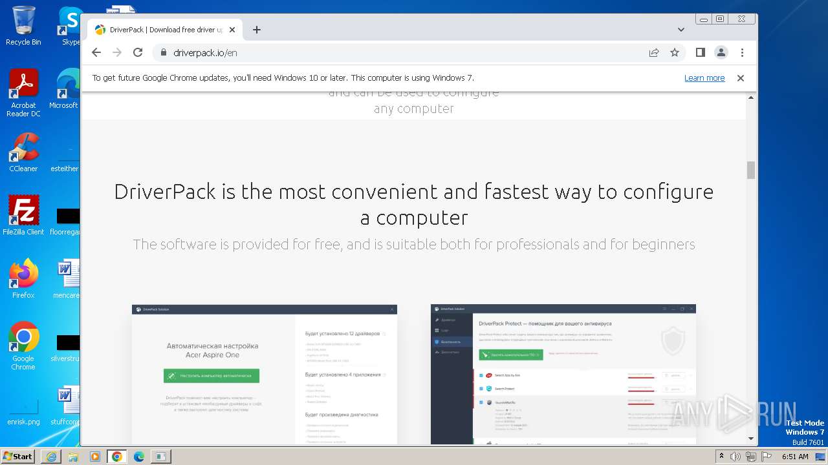Open File Explorer from the taskbar
Viewport: 828px width, 465px height.
73,457
